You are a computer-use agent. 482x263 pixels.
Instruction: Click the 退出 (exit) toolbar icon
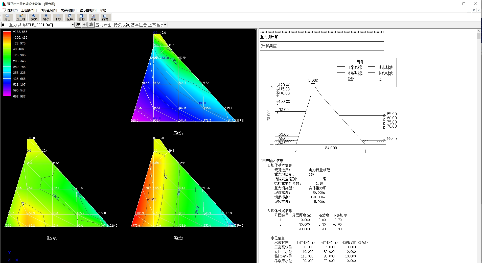[x=7, y=17]
